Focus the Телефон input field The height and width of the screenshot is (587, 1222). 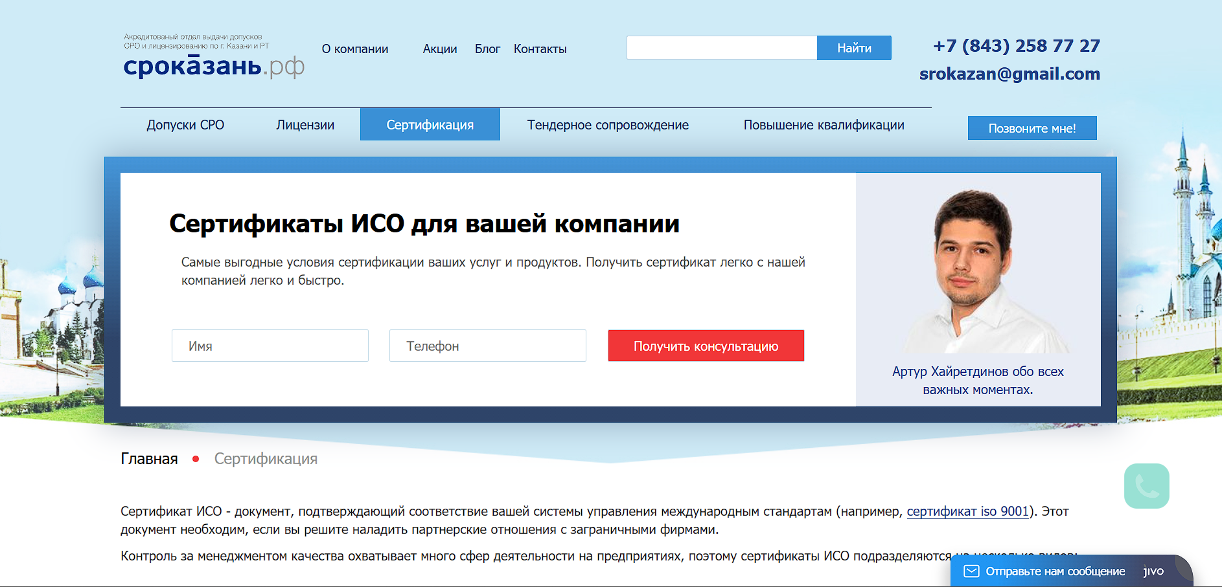[488, 346]
